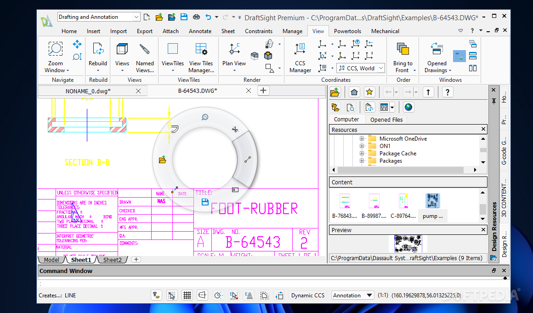Screen dimensions: 533x313
Task: Open the Mechanical ribbon tab
Action: pos(385,31)
